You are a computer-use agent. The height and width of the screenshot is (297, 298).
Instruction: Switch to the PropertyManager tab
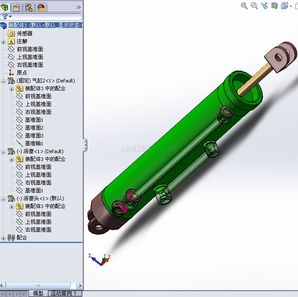pos(17,7)
